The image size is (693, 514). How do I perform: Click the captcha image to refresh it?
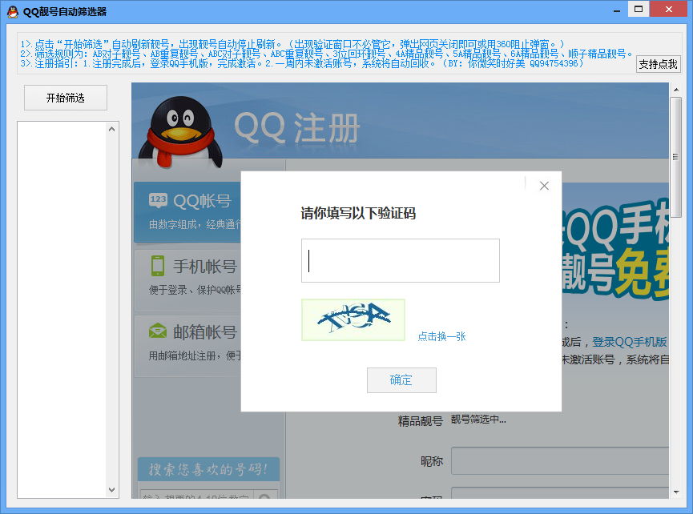[x=353, y=319]
